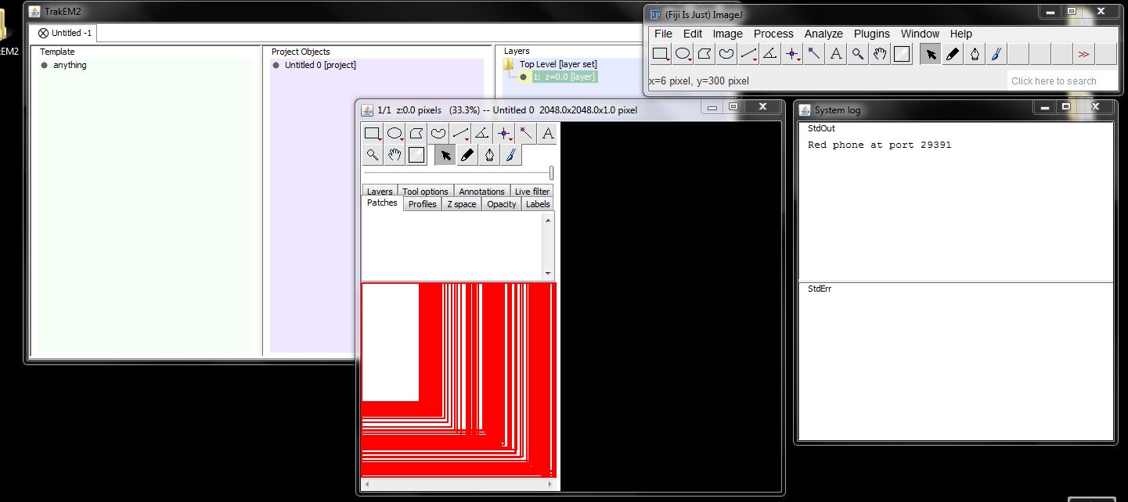Activate the magnifier tool in display window
Viewport: 1128px width, 502px height.
pos(372,154)
